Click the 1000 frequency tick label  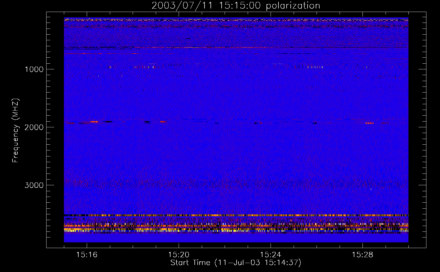coord(34,69)
